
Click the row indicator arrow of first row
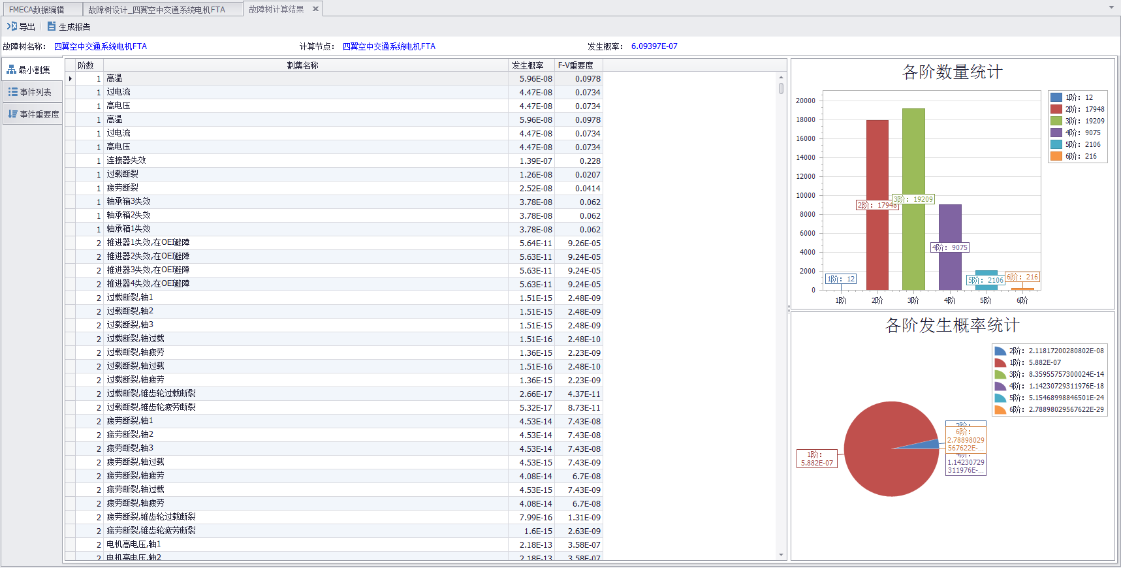[70, 78]
